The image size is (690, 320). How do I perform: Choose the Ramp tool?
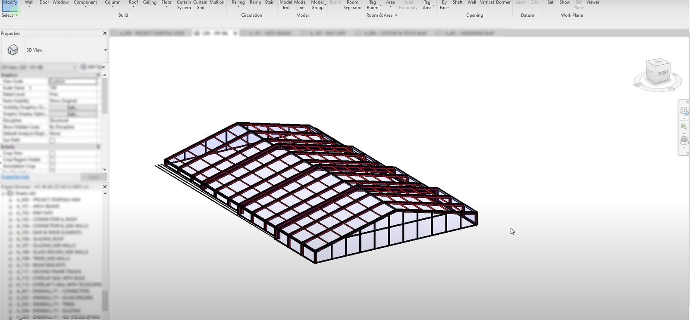click(x=255, y=3)
